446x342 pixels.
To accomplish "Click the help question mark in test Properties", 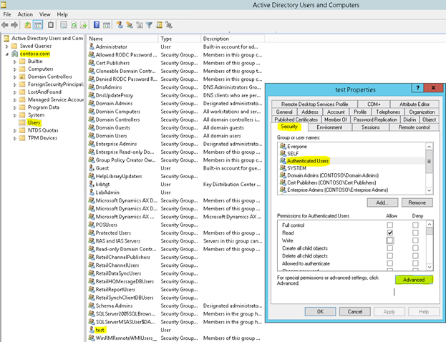I will [x=417, y=88].
